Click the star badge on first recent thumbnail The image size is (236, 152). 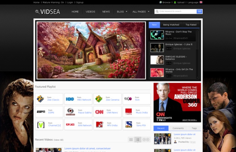point(169,135)
